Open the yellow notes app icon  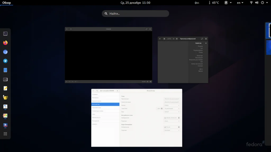tap(5, 88)
